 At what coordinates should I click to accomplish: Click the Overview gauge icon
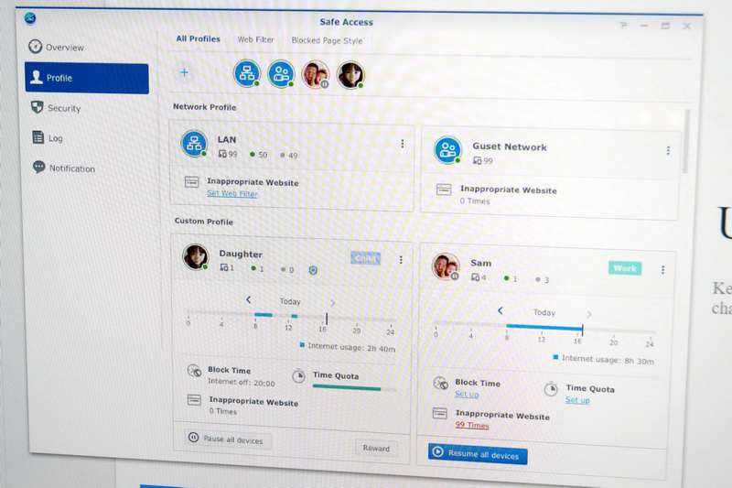click(35, 46)
